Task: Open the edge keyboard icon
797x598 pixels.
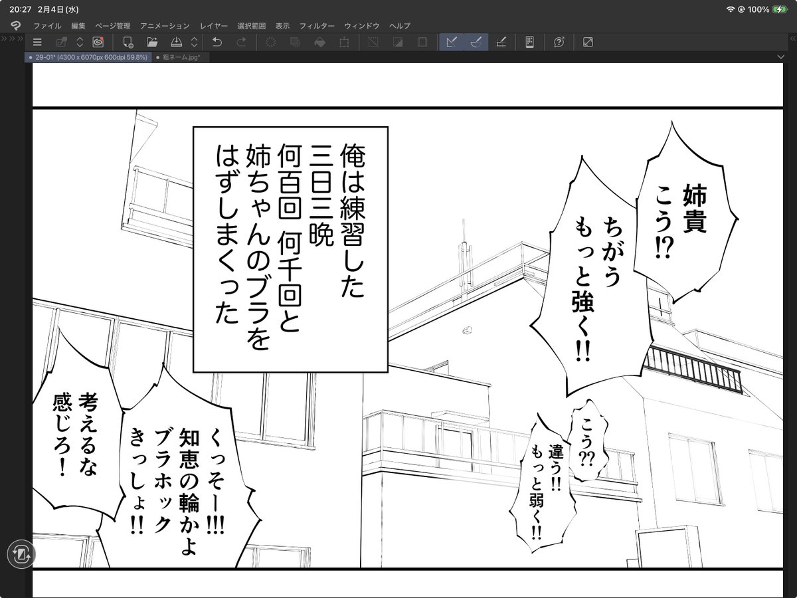Action: (529, 41)
